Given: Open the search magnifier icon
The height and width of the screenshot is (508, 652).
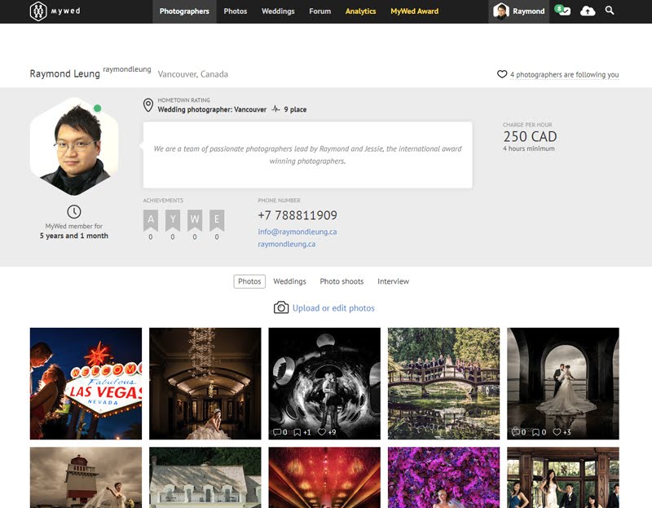Looking at the screenshot, I should 610,11.
